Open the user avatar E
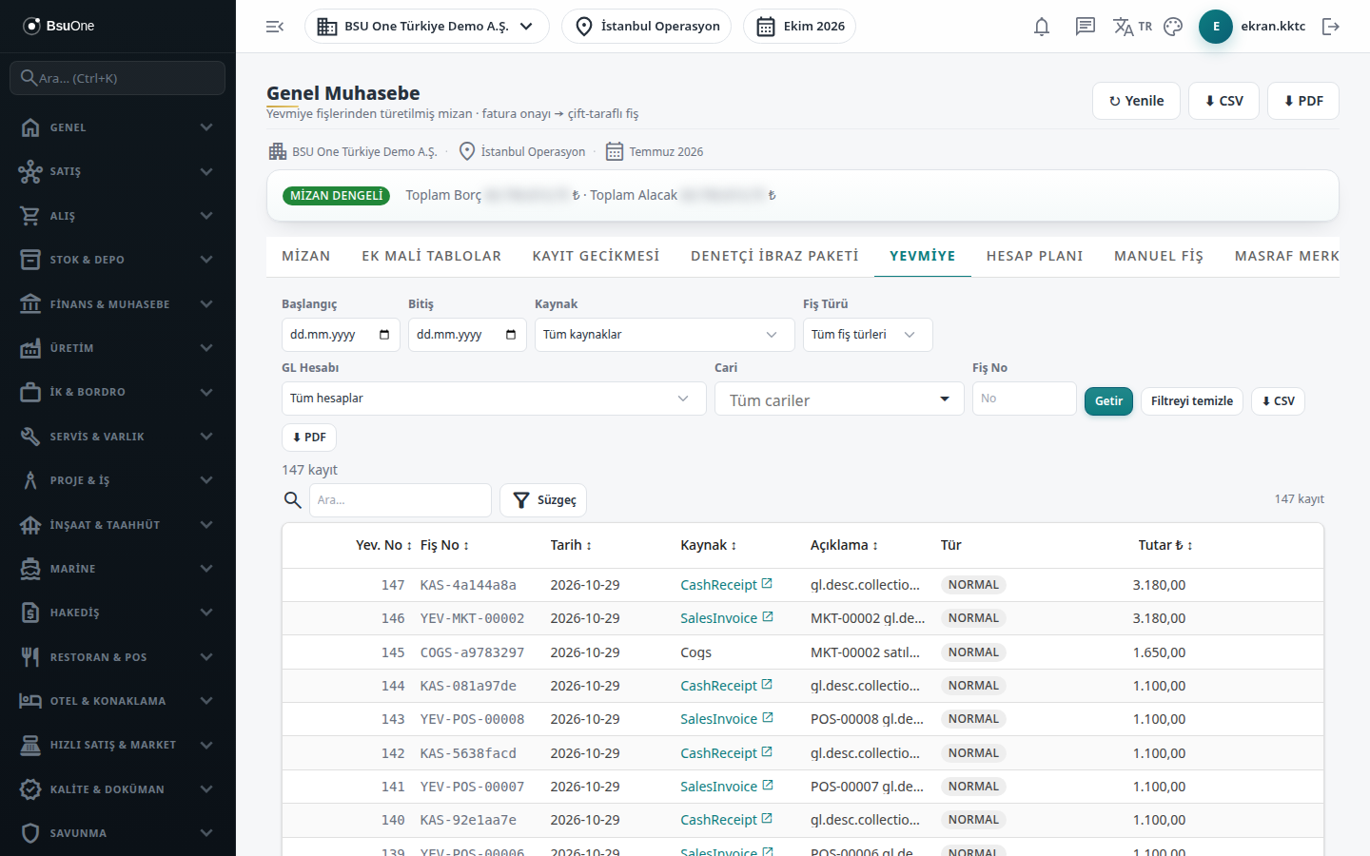This screenshot has width=1370, height=856. coord(1216,27)
